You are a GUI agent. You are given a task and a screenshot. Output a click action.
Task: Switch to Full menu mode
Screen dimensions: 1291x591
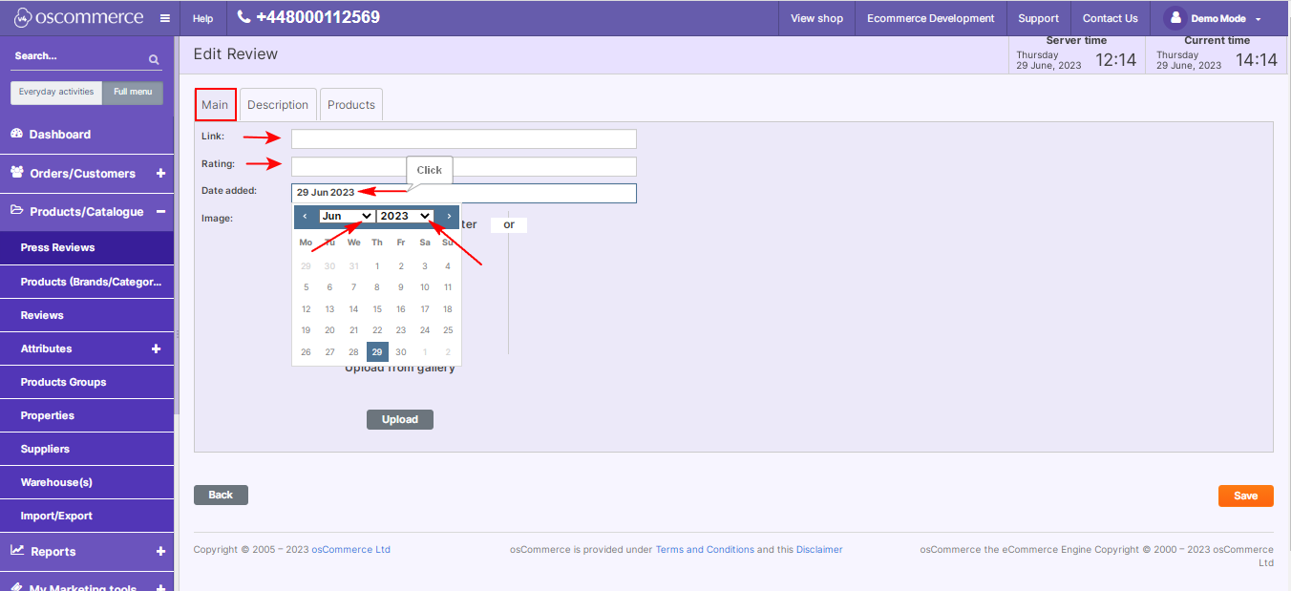point(133,93)
